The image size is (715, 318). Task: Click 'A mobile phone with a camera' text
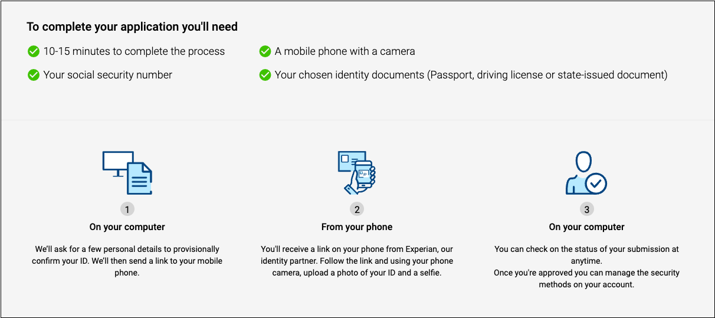tap(345, 51)
